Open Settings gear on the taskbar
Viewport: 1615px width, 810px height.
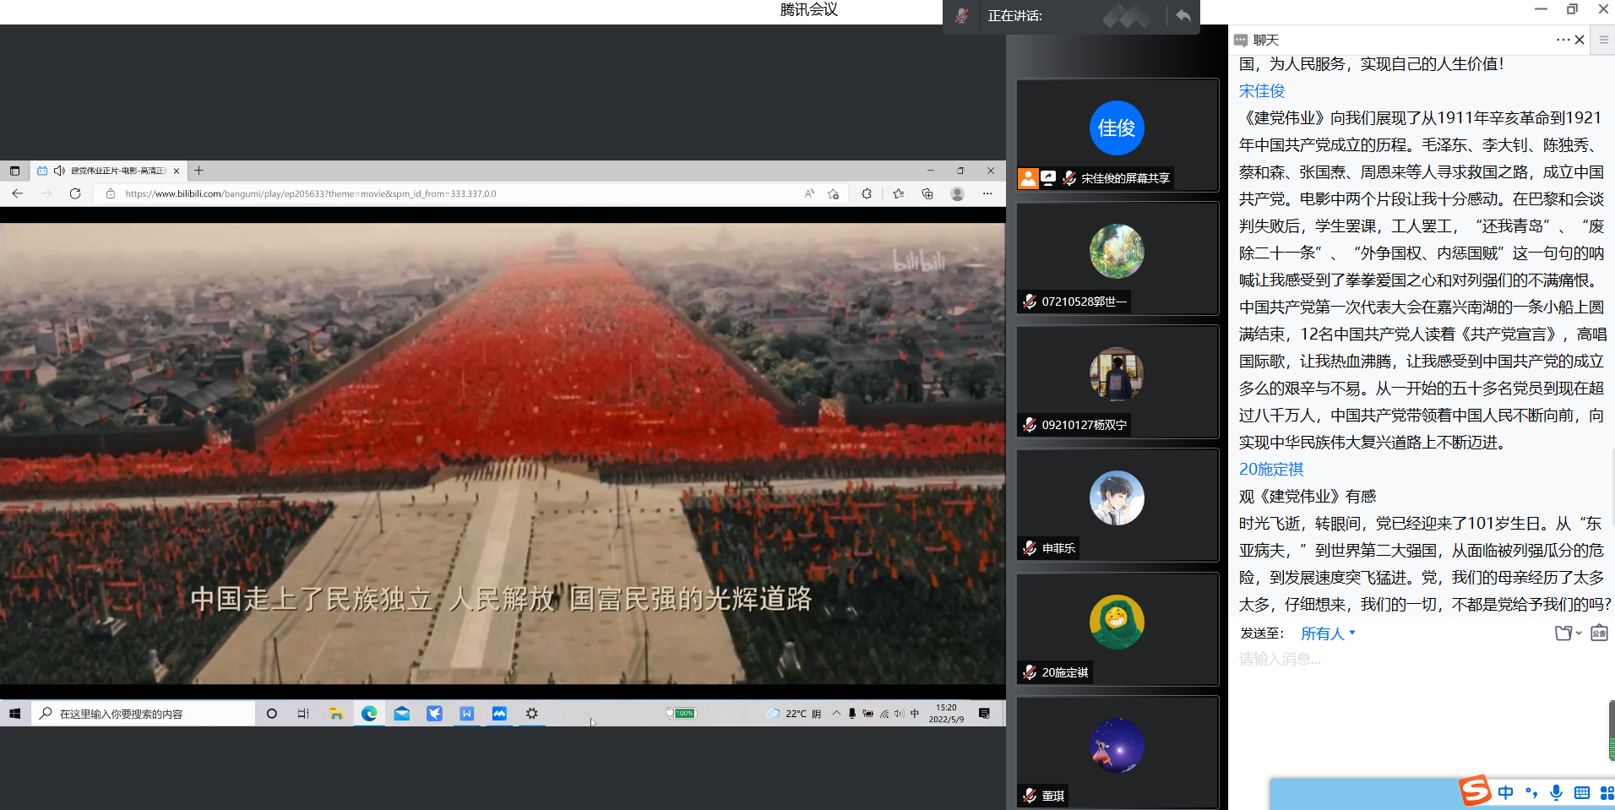click(x=531, y=714)
